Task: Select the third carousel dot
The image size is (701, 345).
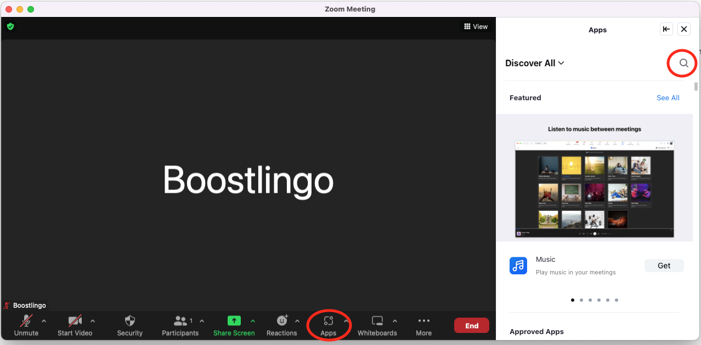Action: click(590, 300)
